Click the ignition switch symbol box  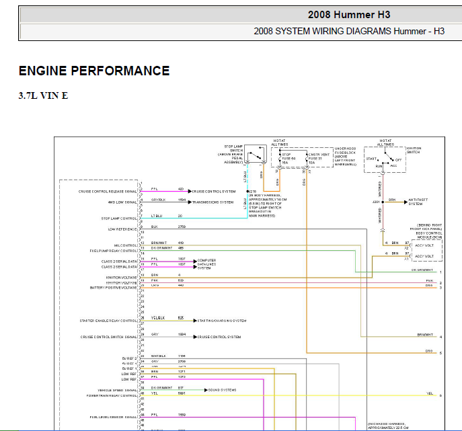(x=385, y=159)
